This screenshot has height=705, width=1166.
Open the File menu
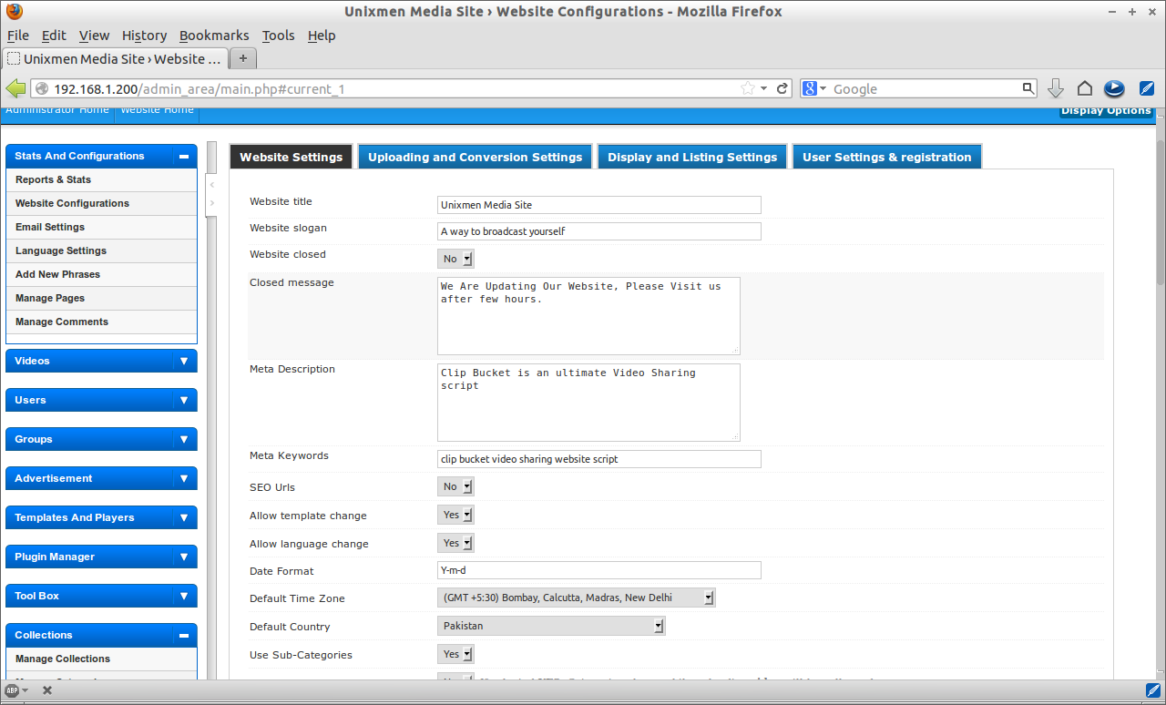click(18, 36)
